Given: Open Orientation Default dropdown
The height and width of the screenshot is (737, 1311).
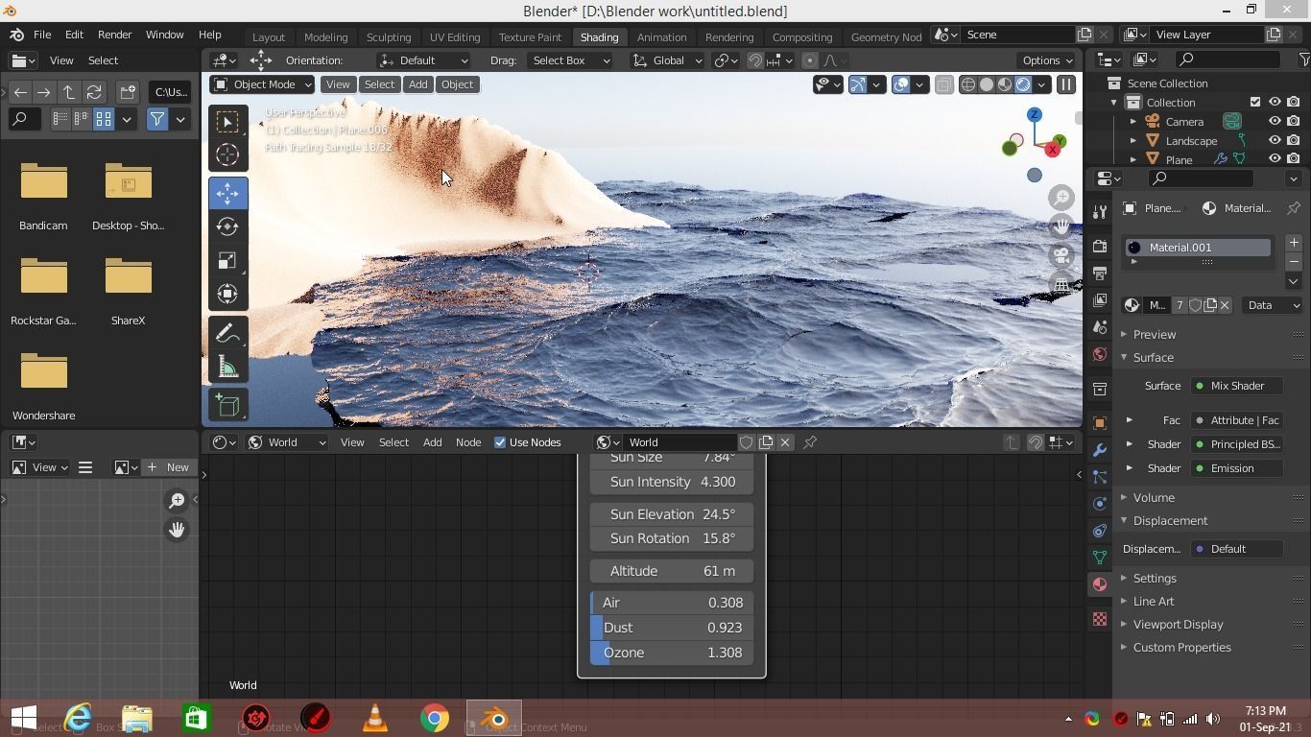Looking at the screenshot, I should [423, 60].
